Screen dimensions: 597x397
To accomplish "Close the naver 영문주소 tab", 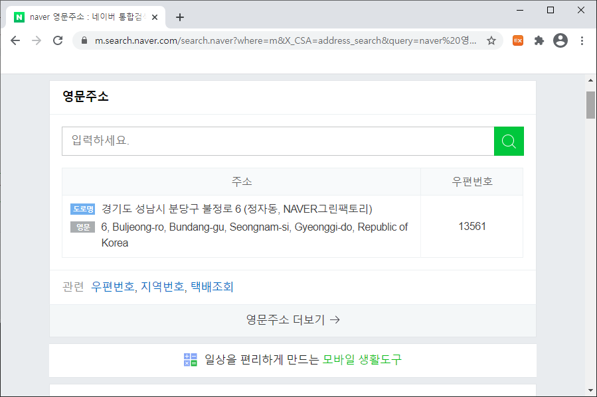I will pos(155,17).
